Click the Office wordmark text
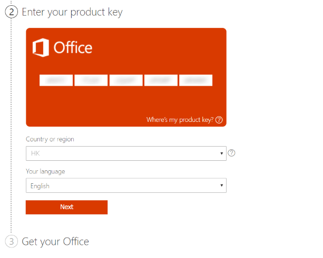 [x=73, y=47]
